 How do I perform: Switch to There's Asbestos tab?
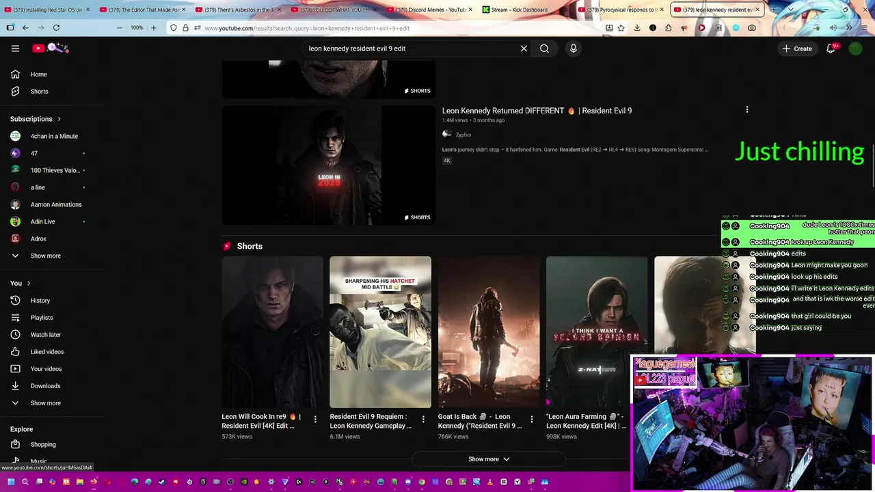[x=239, y=10]
